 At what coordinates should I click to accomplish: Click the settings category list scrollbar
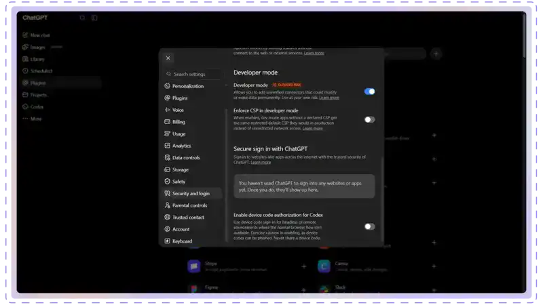227,175
